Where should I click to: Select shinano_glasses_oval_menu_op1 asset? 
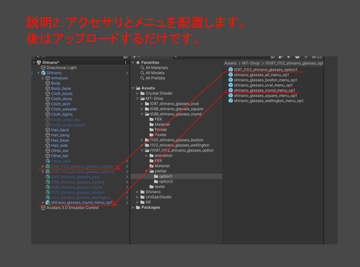point(263,85)
